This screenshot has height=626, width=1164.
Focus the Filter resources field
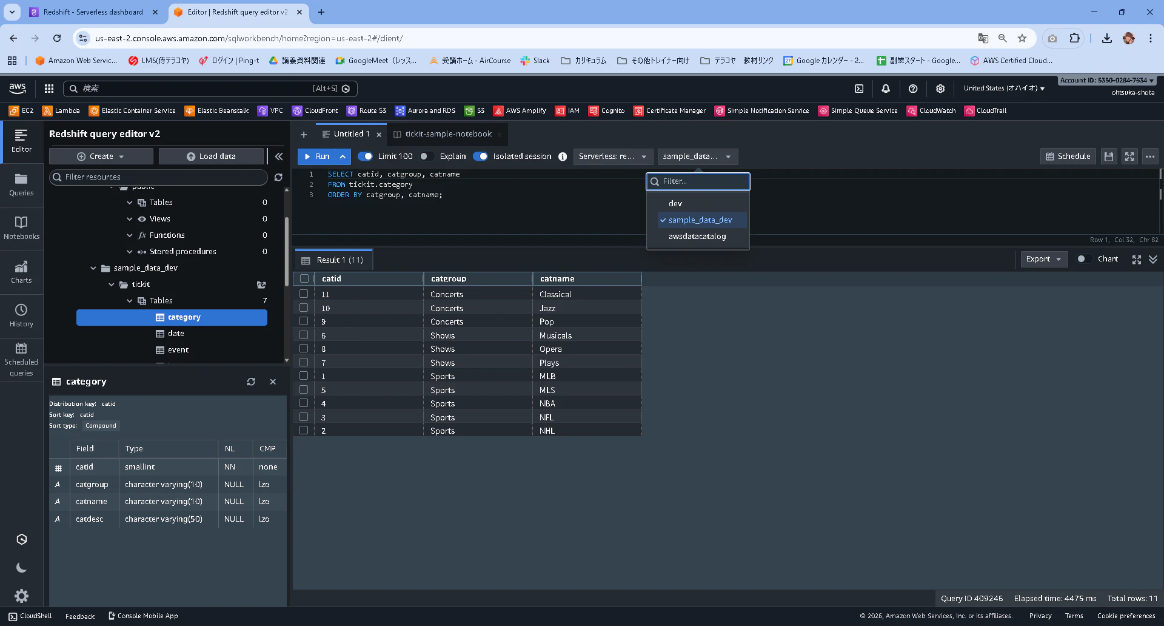click(158, 177)
